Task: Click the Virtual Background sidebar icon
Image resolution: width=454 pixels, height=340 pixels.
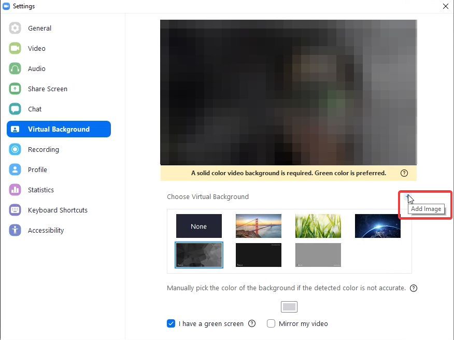Action: [x=15, y=129]
